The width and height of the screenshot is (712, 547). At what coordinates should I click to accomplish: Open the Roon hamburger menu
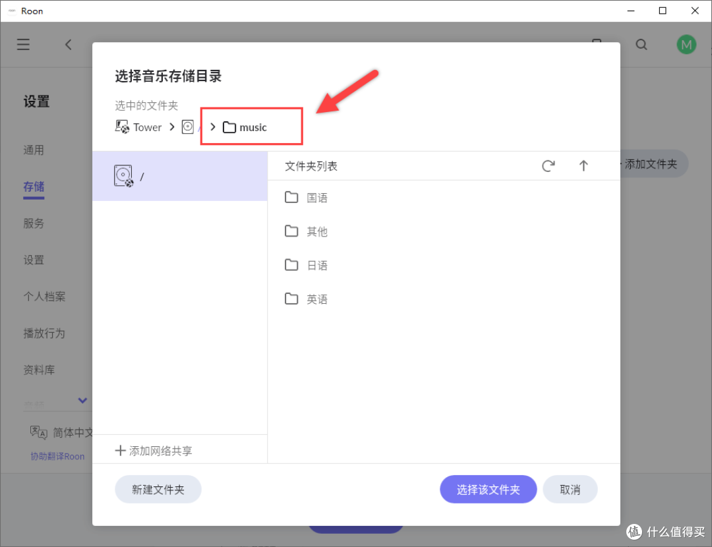click(x=23, y=44)
